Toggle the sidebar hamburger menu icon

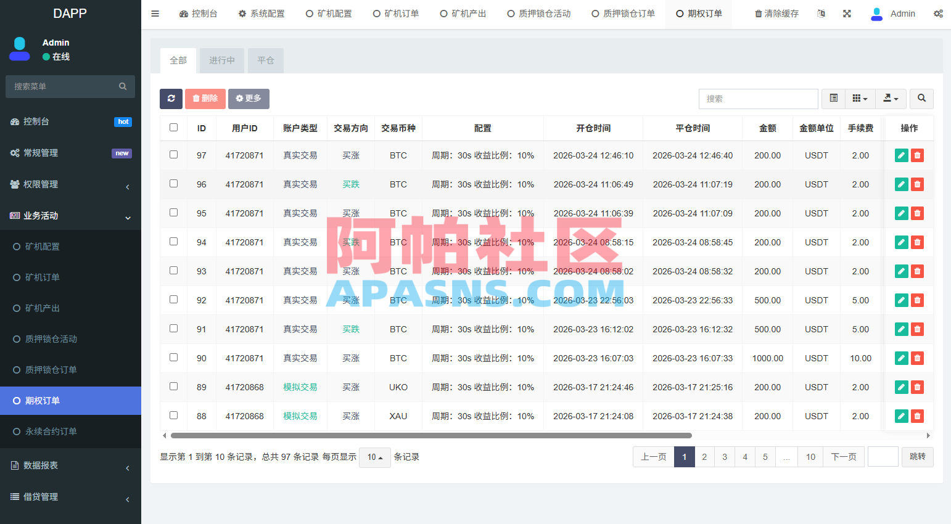pos(155,14)
